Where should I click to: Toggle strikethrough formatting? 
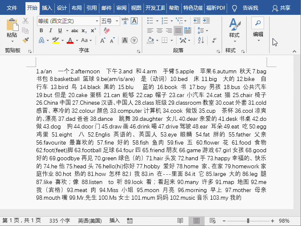coord(74,31)
